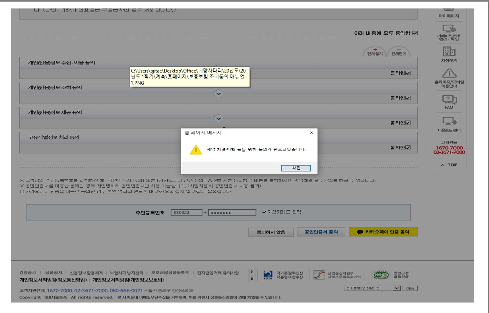Click the 개인(신용)정보 수집·이용 동의 heading
Image resolution: width=489 pixels, height=313 pixels.
coord(62,63)
